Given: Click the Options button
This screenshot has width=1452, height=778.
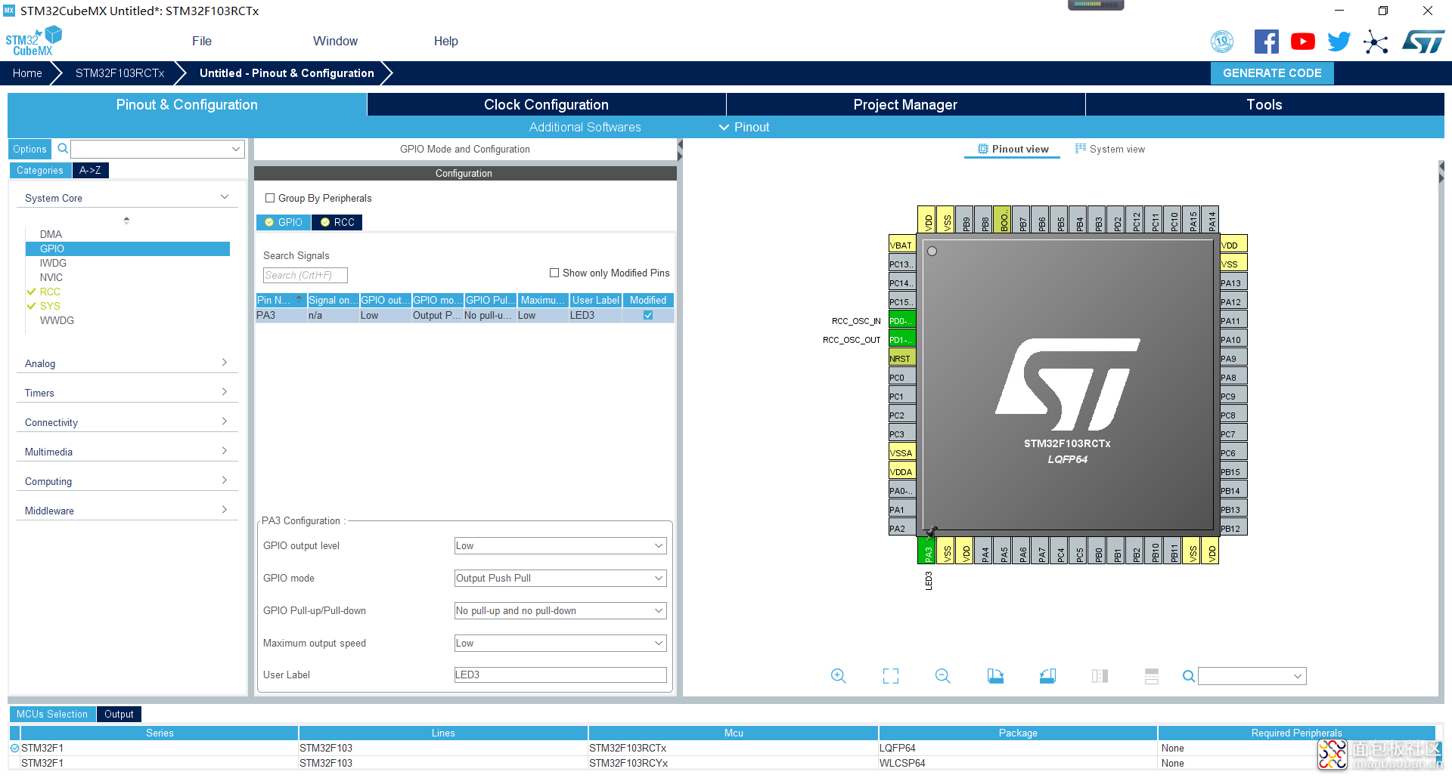Looking at the screenshot, I should (x=29, y=149).
